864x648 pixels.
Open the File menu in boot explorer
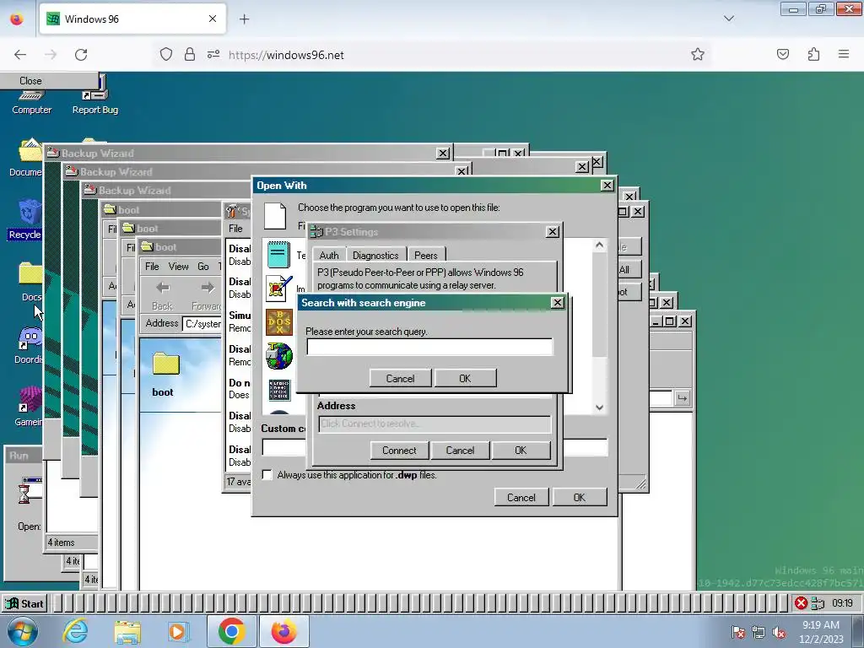pos(152,266)
